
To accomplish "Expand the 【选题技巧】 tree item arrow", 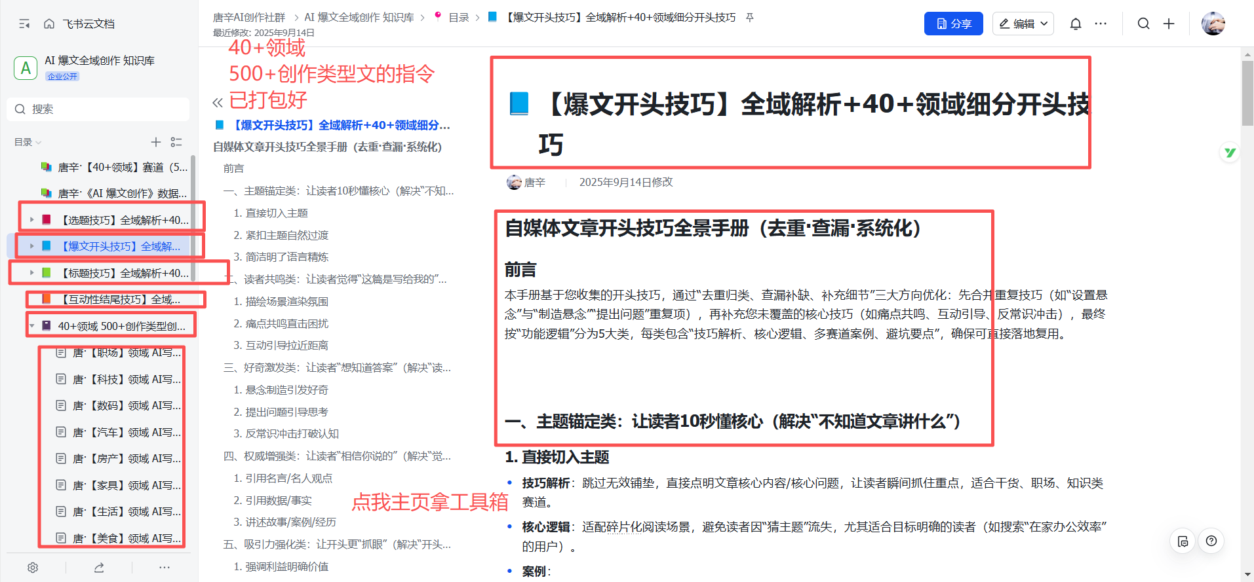I will coord(31,220).
